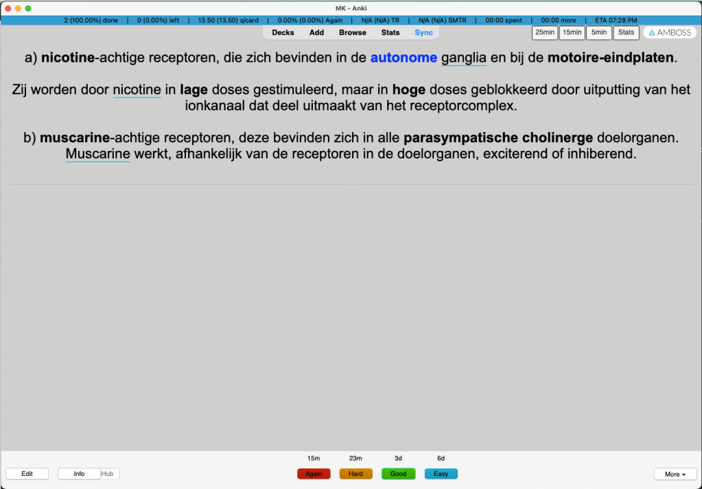Open the Decks screen

283,33
